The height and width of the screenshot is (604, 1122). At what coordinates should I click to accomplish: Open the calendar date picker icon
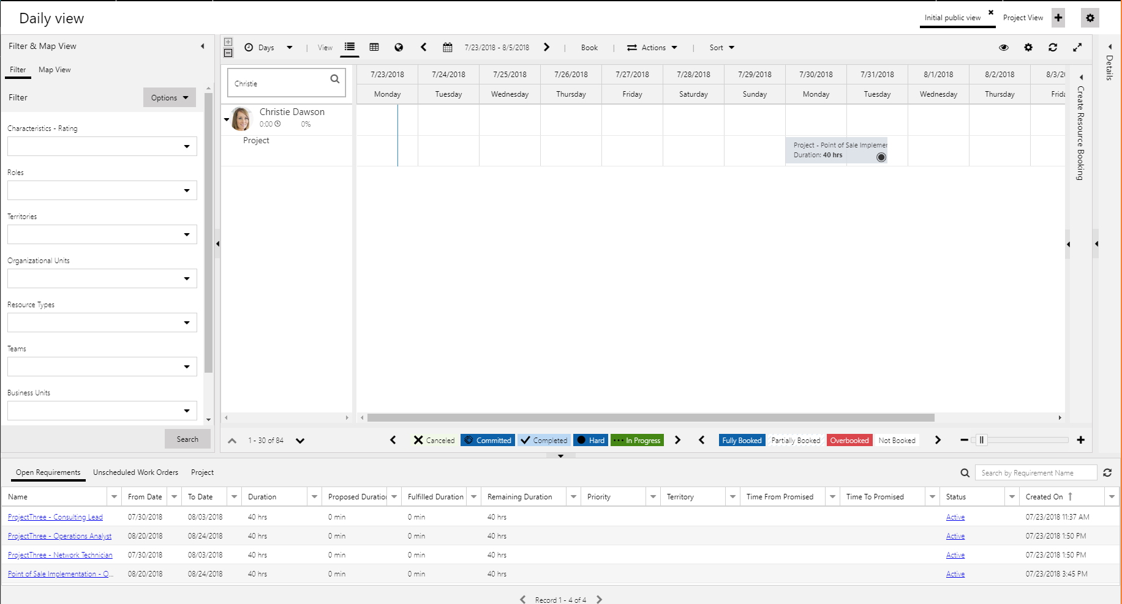click(x=448, y=47)
